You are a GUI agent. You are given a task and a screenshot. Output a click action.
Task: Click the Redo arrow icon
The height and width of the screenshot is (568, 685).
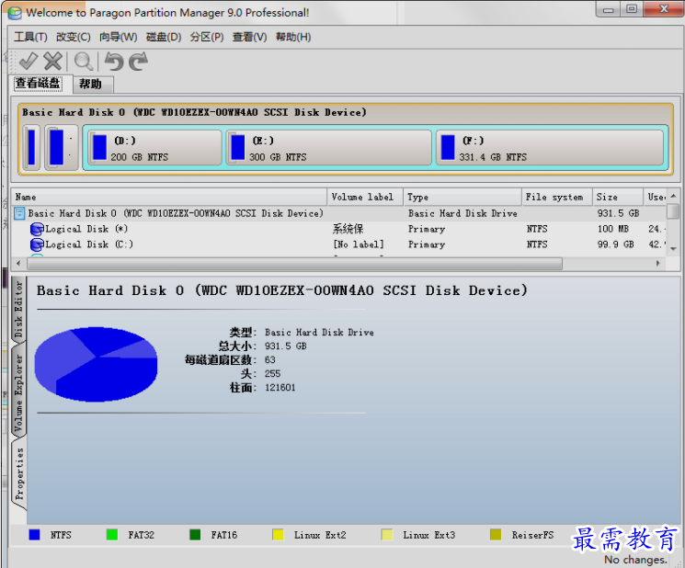(x=139, y=62)
